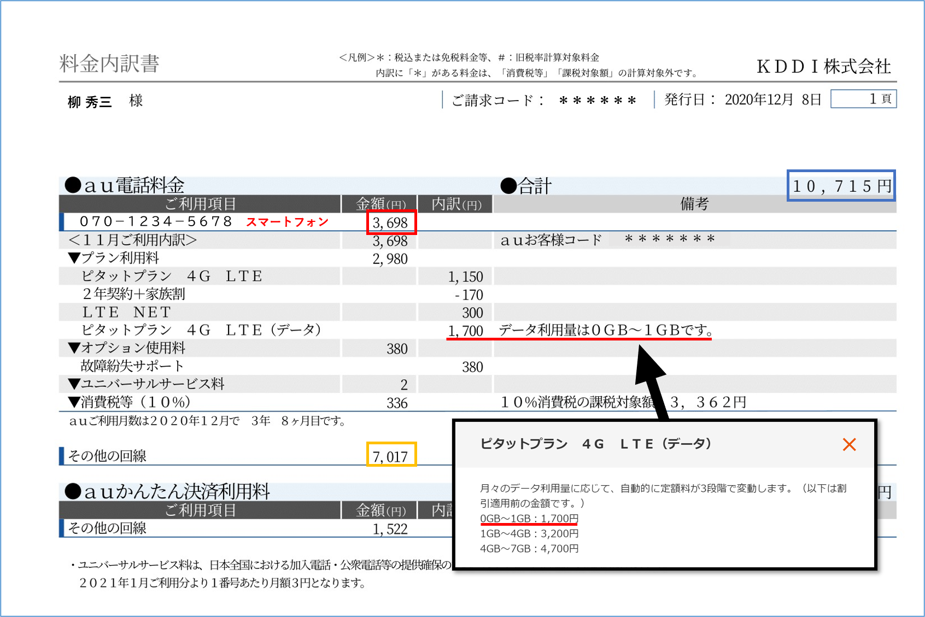The height and width of the screenshot is (617, 925).
Task: Click the auご利用月数 note line
Action: tap(207, 421)
